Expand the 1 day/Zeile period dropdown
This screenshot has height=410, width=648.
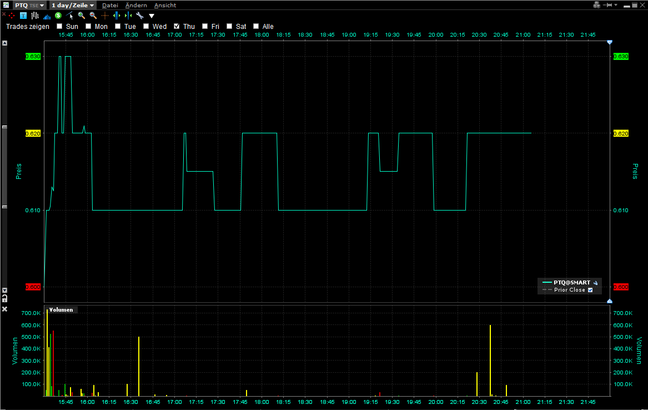tap(73, 5)
